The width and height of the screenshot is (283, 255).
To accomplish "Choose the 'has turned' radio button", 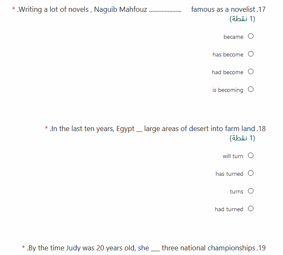I will click(x=251, y=173).
